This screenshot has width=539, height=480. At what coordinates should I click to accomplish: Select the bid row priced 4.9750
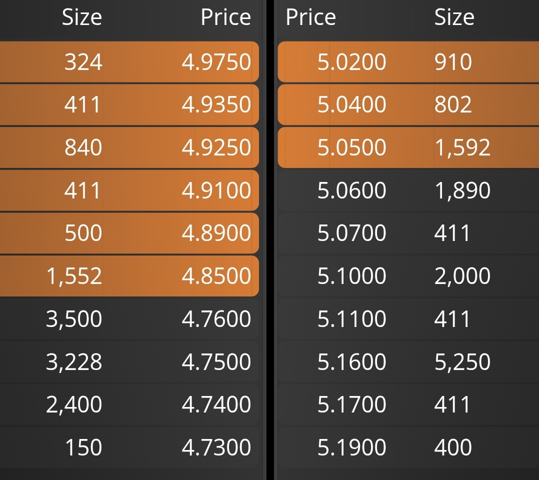coord(129,62)
